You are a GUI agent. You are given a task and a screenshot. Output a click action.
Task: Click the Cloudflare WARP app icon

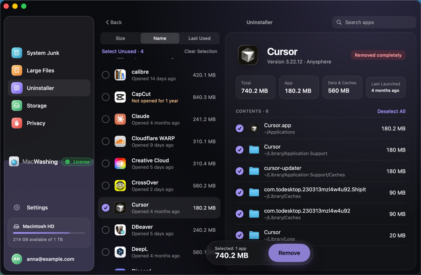[x=120, y=141]
